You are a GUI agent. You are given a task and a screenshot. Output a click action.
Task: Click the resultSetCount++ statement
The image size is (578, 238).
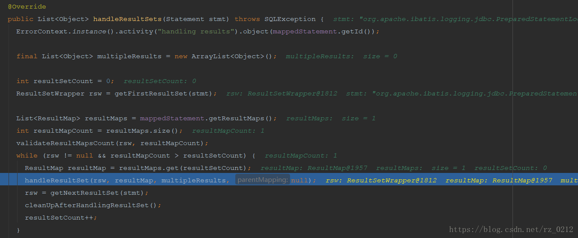(61, 217)
